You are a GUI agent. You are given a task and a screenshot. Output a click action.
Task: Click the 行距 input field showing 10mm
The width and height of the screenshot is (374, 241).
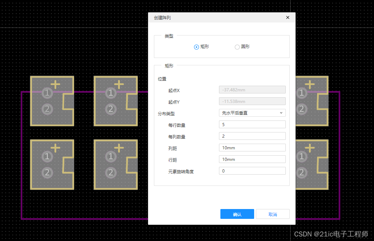252,159
